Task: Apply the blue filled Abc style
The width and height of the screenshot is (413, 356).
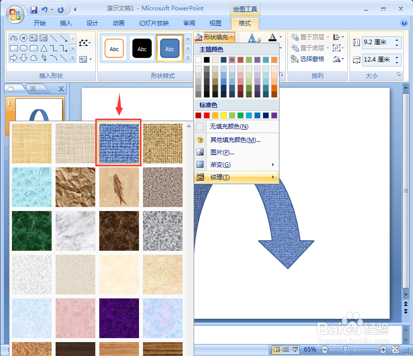Action: [x=170, y=49]
